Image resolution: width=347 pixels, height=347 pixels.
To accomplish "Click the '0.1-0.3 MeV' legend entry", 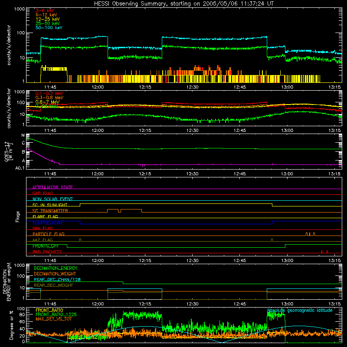I will pyautogui.click(x=49, y=93).
